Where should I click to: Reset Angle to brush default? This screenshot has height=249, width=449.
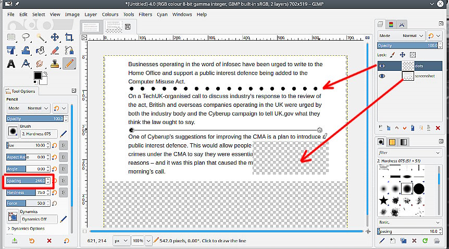[54, 169]
